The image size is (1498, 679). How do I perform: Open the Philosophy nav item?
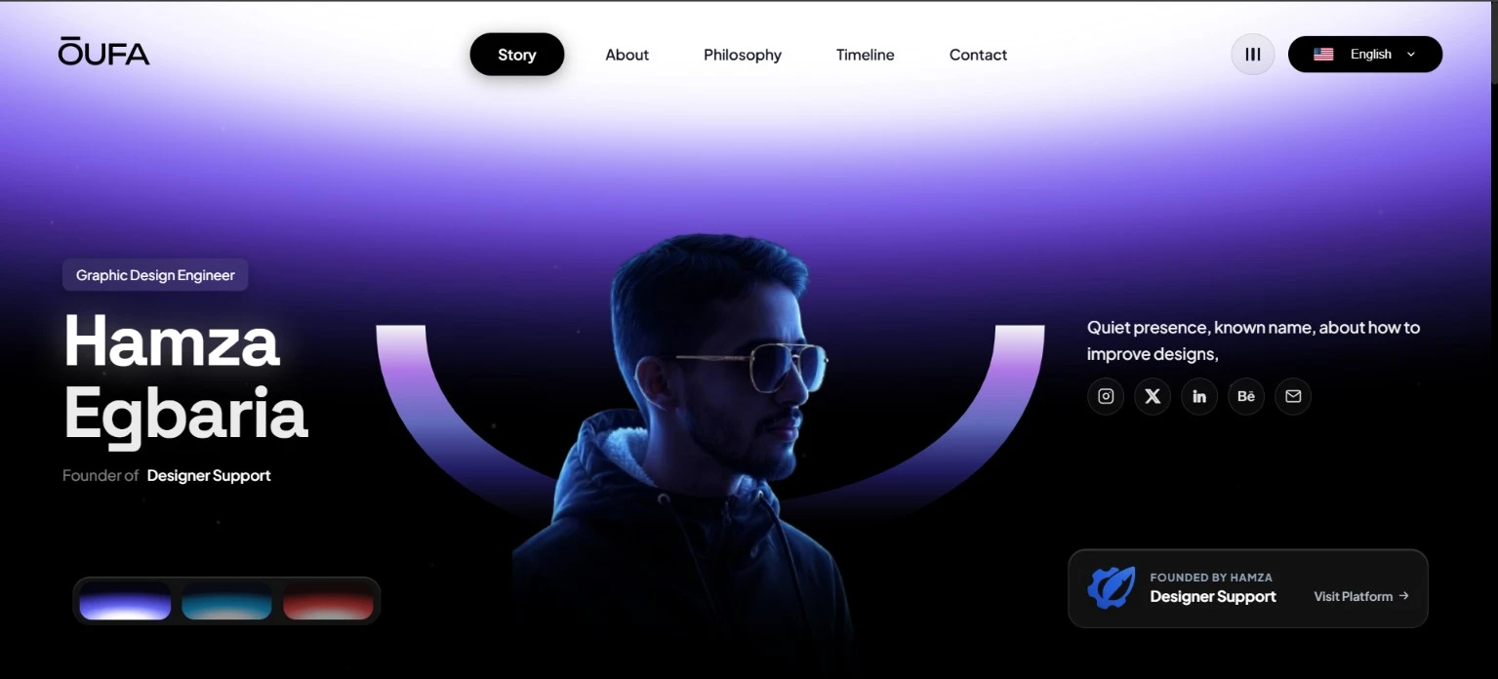pos(743,55)
